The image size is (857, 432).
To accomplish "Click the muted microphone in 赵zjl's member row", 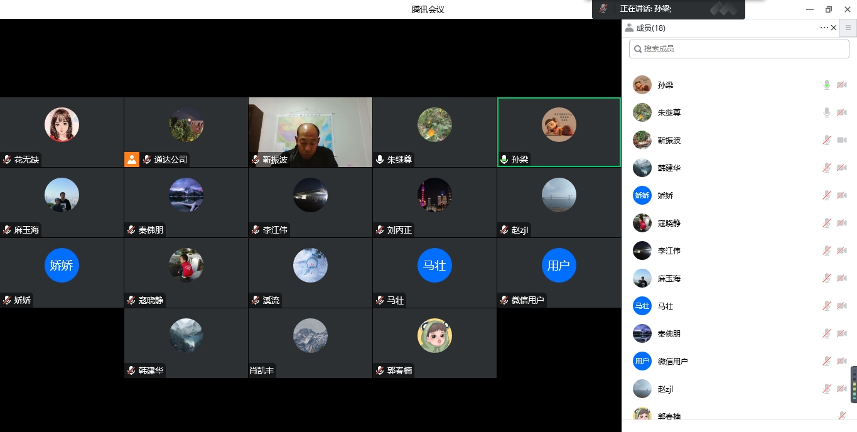I will (827, 389).
